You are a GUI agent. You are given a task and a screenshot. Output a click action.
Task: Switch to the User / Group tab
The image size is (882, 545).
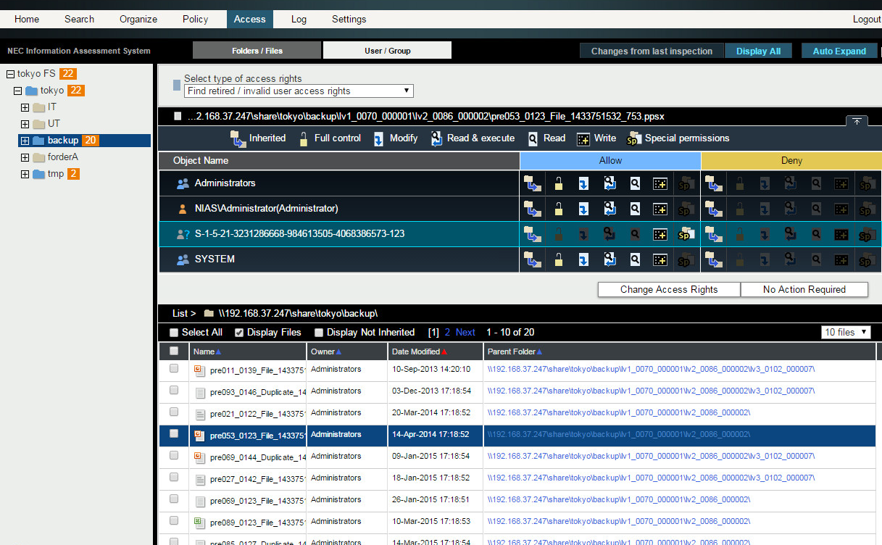pos(387,51)
